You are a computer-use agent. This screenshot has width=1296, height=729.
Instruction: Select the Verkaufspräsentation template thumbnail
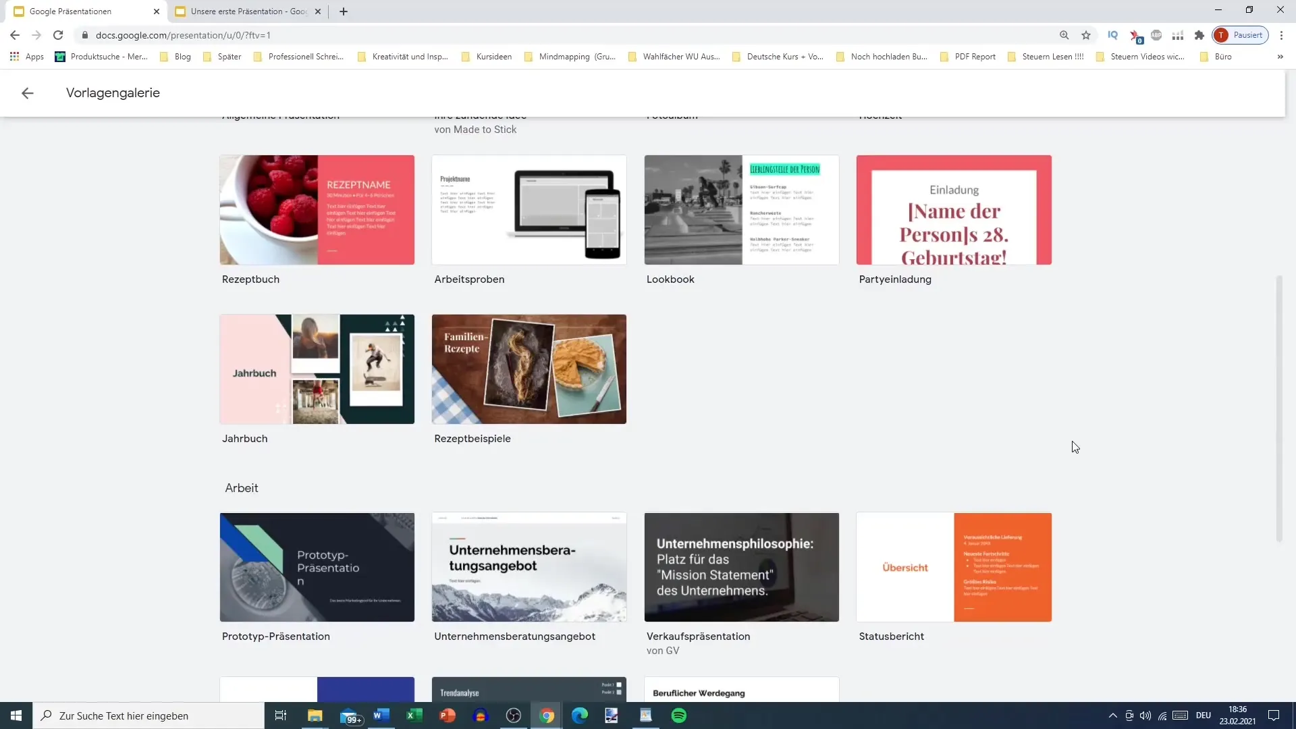click(x=741, y=567)
